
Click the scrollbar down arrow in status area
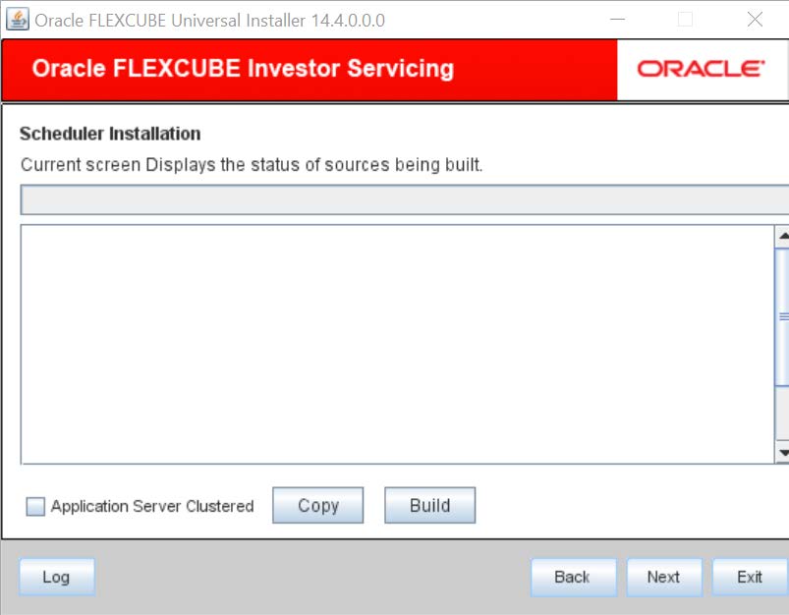(782, 453)
